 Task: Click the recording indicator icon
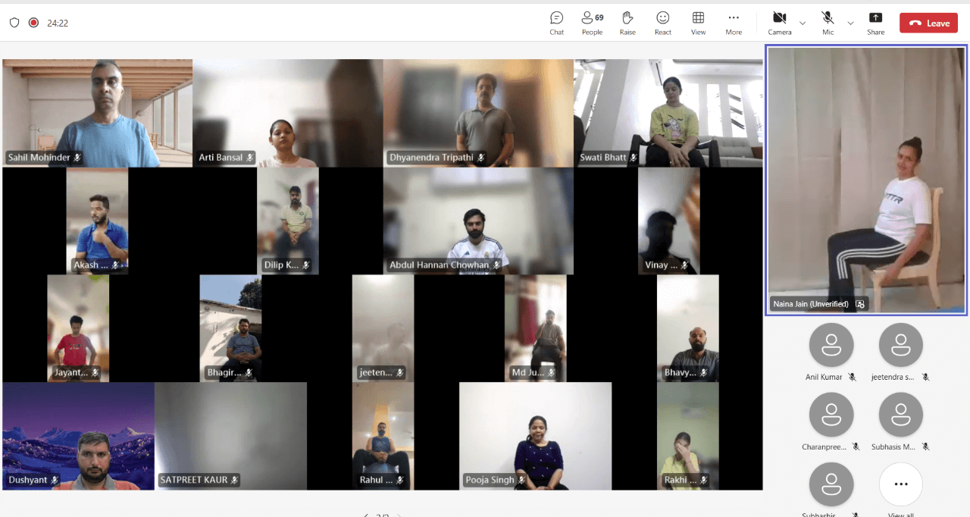tap(33, 23)
